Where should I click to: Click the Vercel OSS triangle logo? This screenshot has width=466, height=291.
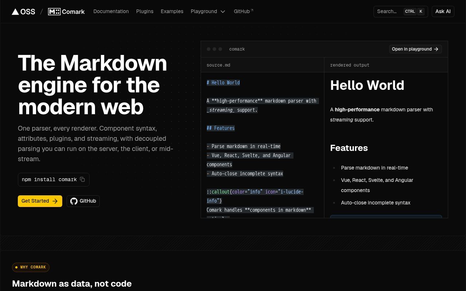[x=23, y=12]
